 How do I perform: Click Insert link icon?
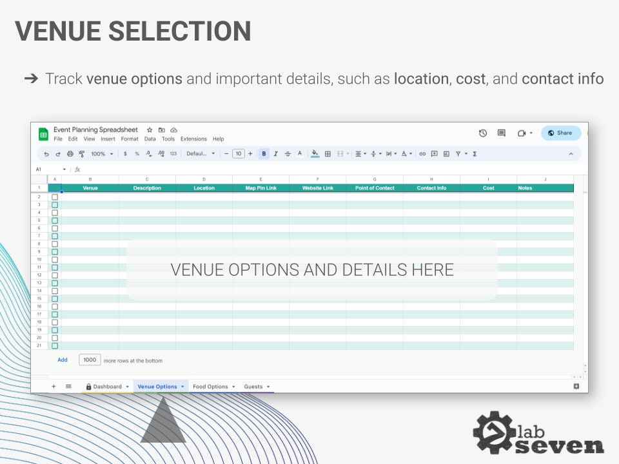422,154
